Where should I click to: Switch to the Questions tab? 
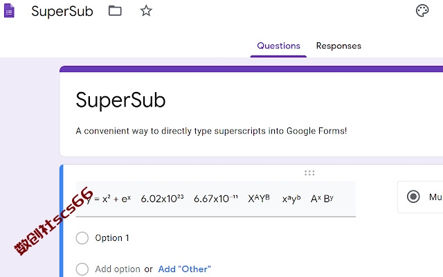click(x=278, y=46)
